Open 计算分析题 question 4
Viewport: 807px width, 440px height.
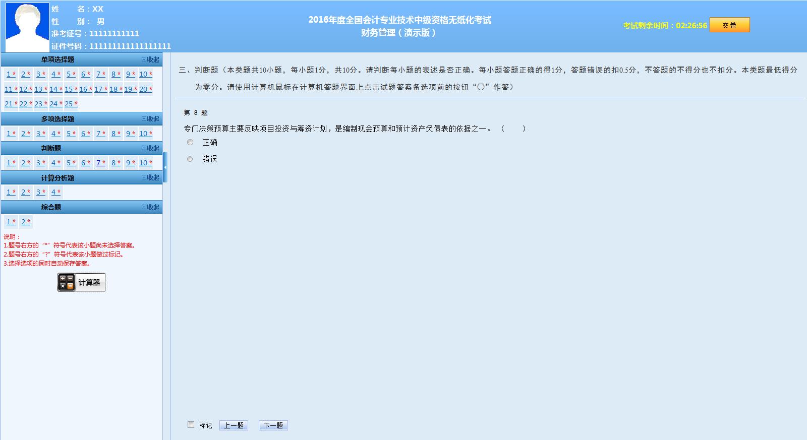click(x=55, y=192)
